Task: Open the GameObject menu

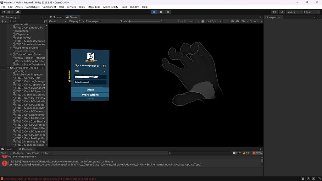Action: [33, 7]
